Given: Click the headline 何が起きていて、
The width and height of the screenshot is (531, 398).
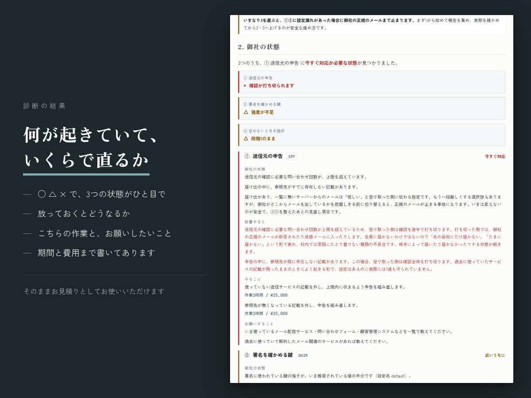Looking at the screenshot, I should (91, 135).
